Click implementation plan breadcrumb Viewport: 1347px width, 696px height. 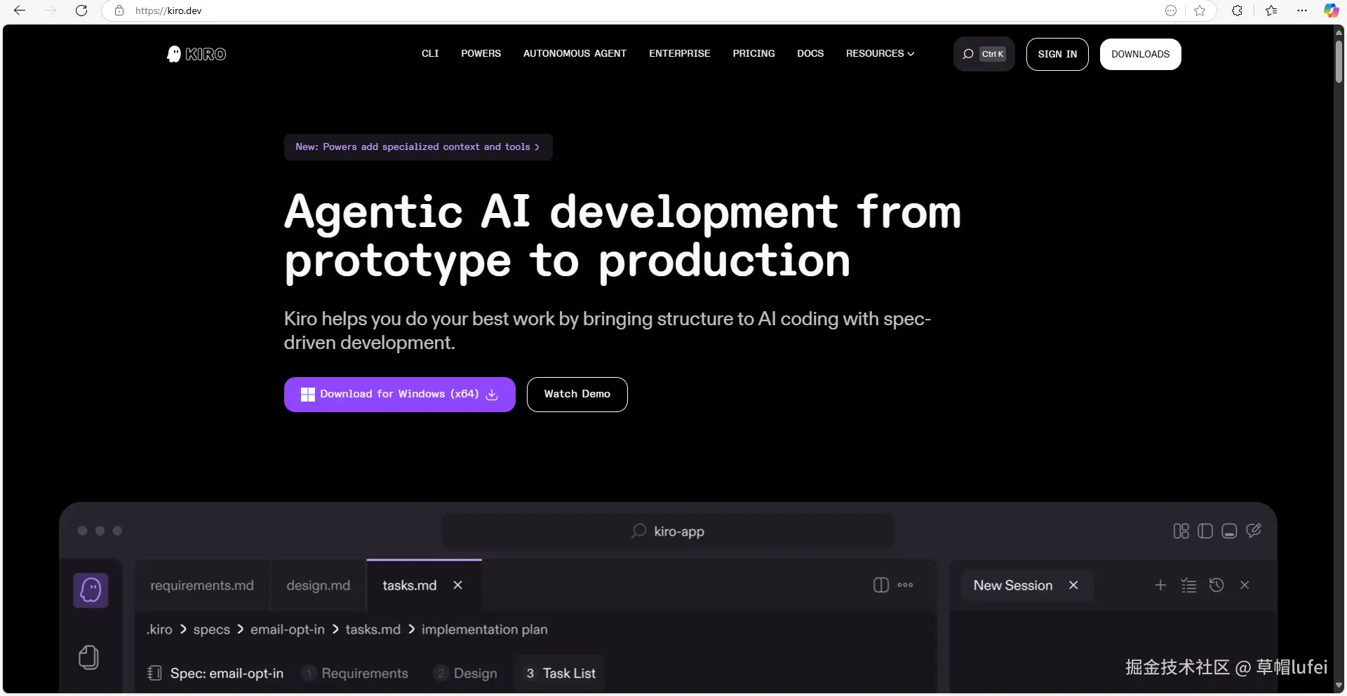click(485, 629)
